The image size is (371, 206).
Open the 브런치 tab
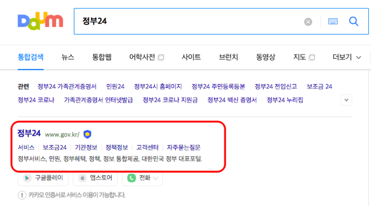[x=228, y=57]
